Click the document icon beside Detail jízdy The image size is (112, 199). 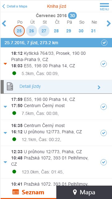pyautogui.click(x=10, y=86)
